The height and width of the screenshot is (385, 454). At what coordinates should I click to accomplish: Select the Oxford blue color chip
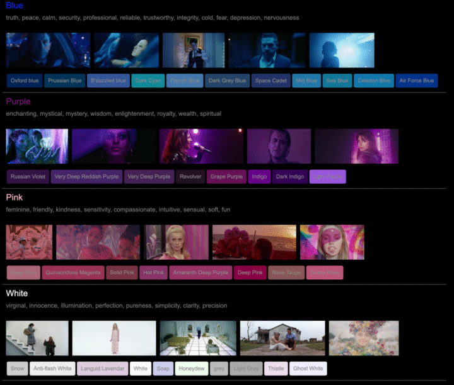coord(25,81)
